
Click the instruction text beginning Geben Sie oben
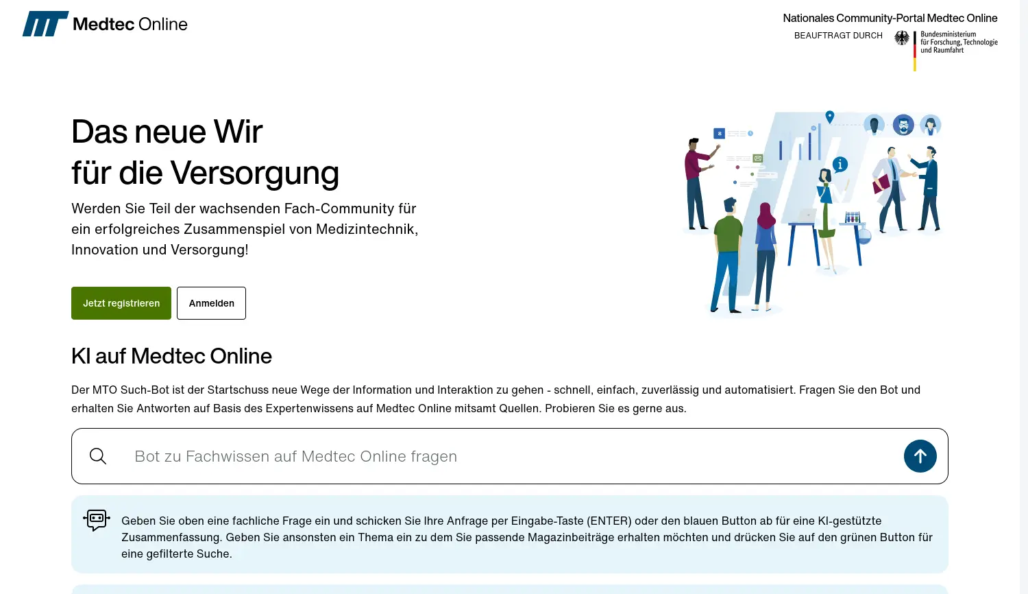click(x=526, y=537)
